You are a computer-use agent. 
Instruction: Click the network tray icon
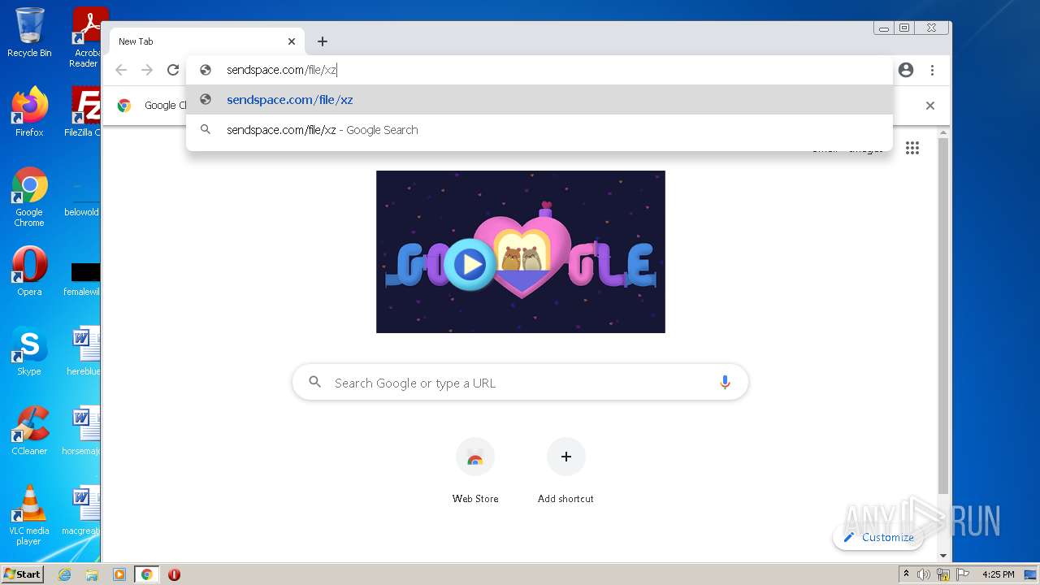pyautogui.click(x=943, y=574)
